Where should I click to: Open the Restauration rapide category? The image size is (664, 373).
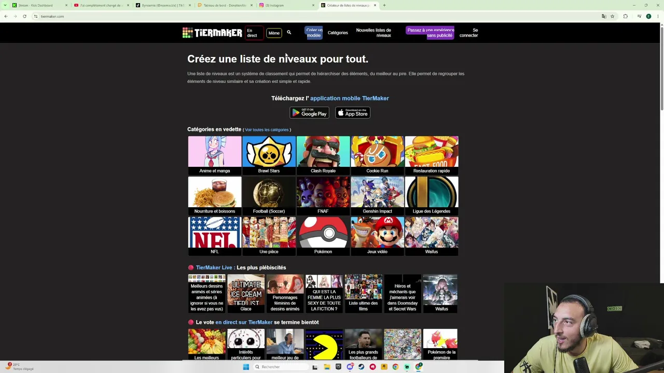point(432,155)
